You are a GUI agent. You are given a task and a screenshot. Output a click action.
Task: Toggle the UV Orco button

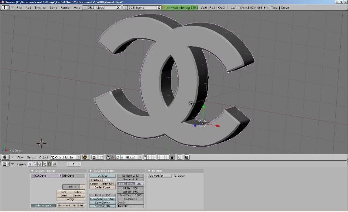(103, 175)
